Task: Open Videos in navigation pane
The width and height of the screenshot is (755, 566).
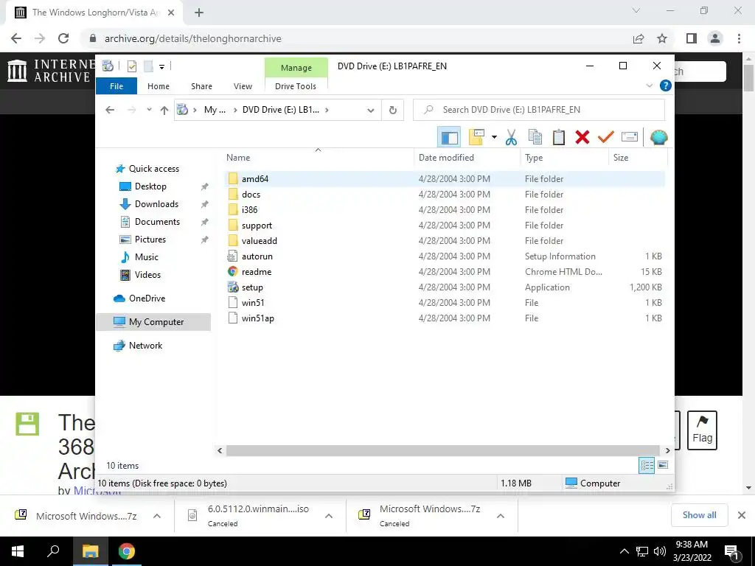Action: pyautogui.click(x=147, y=275)
